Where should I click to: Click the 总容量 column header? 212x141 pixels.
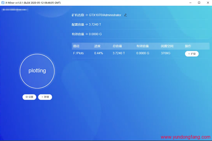[x=117, y=46]
